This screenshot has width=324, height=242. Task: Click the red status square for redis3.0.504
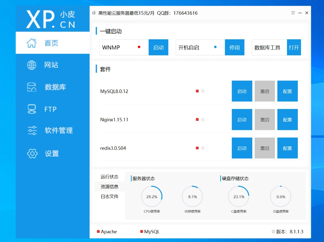tap(197, 148)
